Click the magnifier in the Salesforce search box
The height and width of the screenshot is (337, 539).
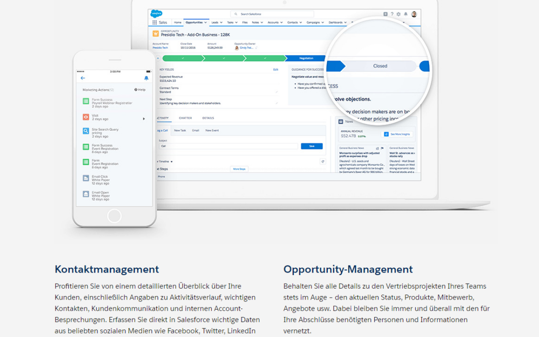(x=236, y=14)
